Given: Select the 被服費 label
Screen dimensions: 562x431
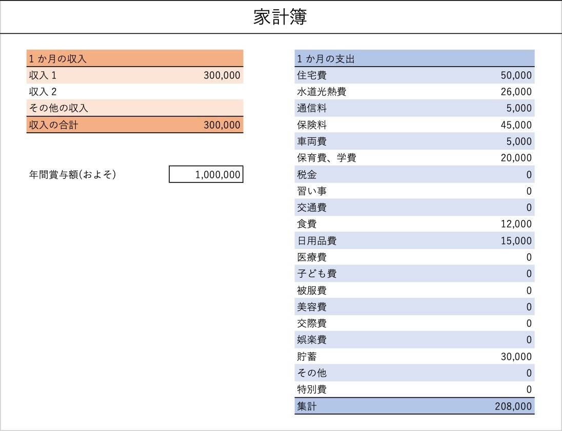Looking at the screenshot, I should pyautogui.click(x=312, y=291).
